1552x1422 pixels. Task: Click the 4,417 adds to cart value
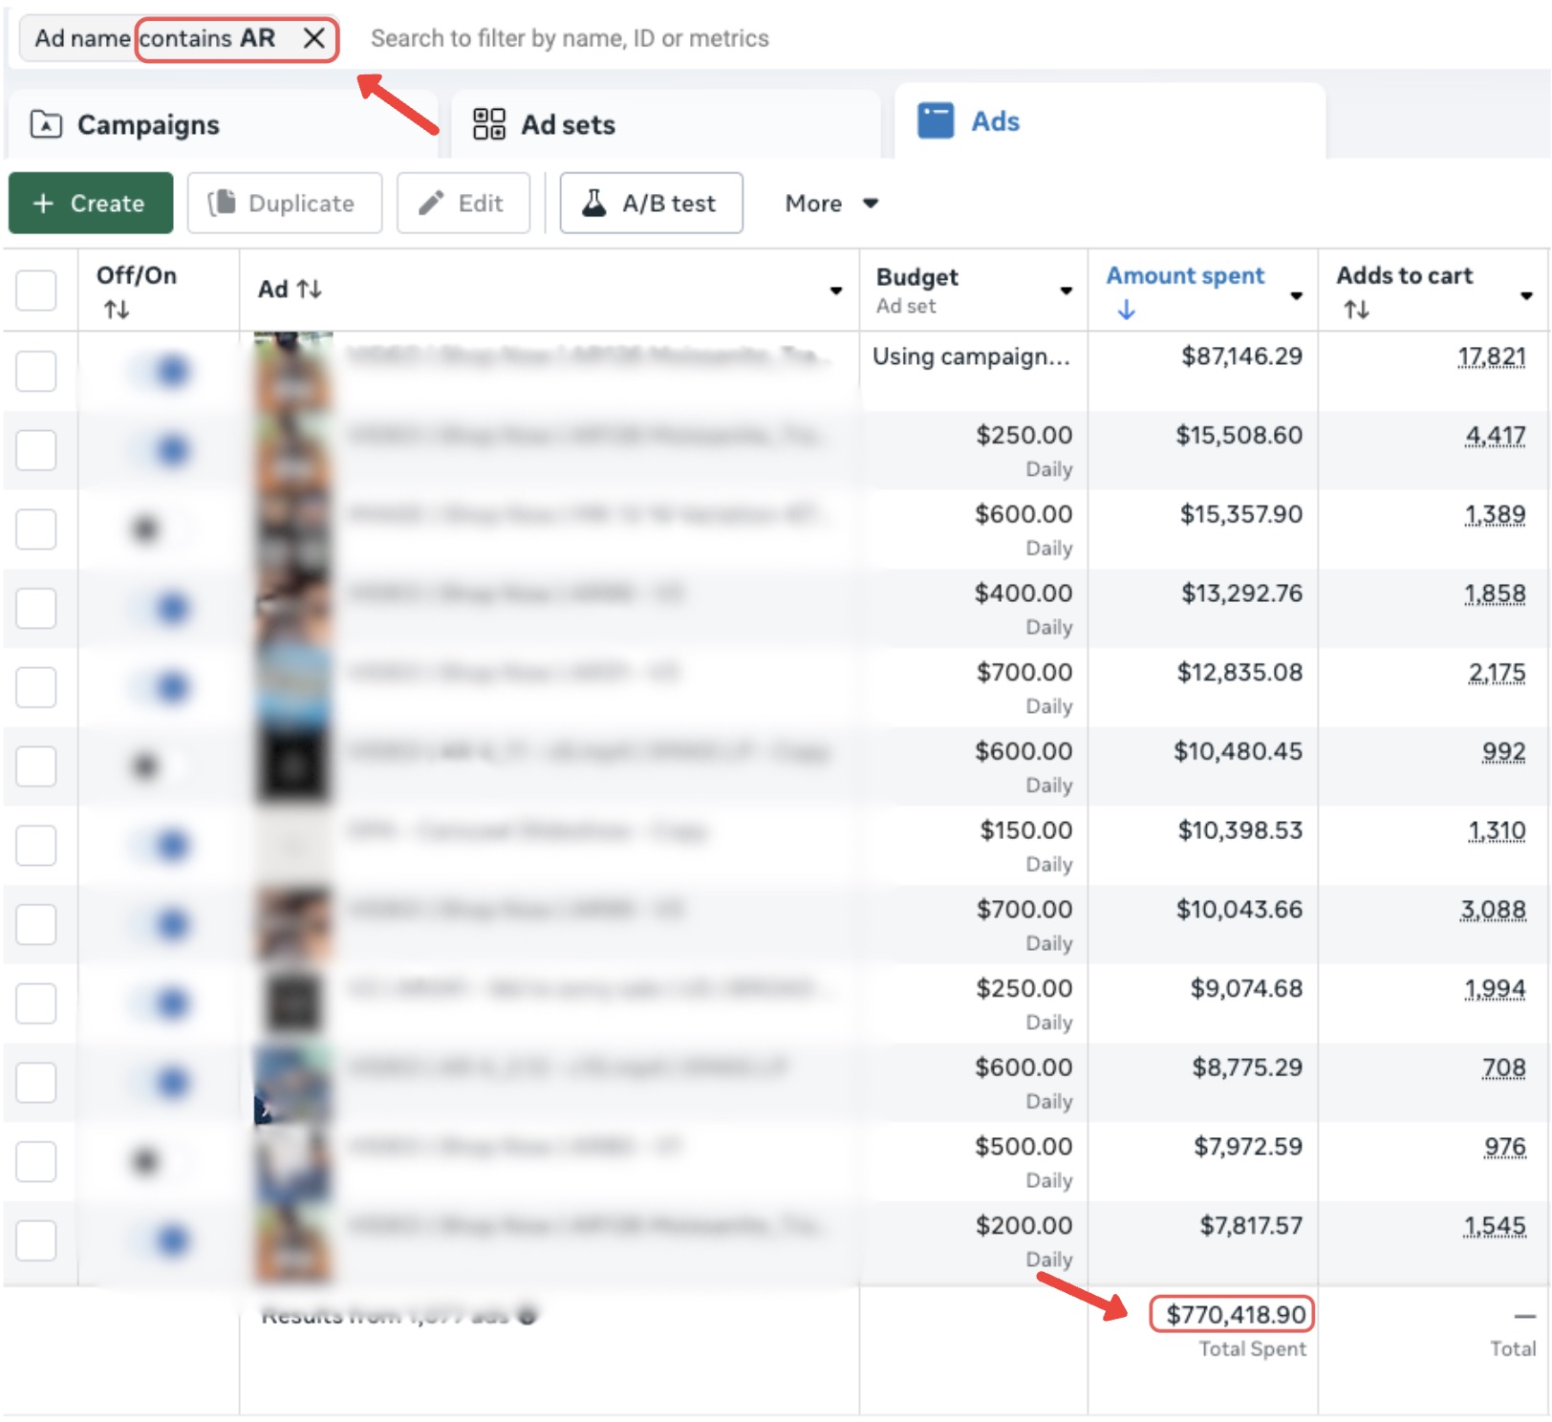click(x=1496, y=436)
